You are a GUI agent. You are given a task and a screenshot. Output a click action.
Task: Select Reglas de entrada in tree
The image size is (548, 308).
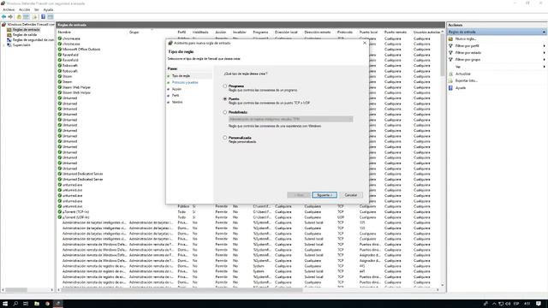coord(27,30)
